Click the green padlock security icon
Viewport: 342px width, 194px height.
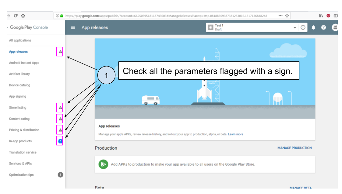(x=62, y=16)
